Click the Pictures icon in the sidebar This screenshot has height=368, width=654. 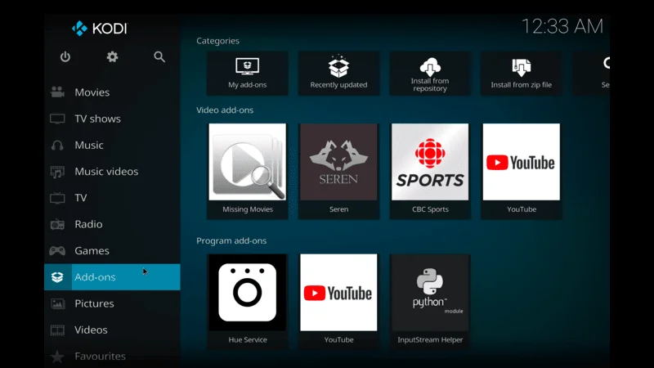pyautogui.click(x=57, y=303)
